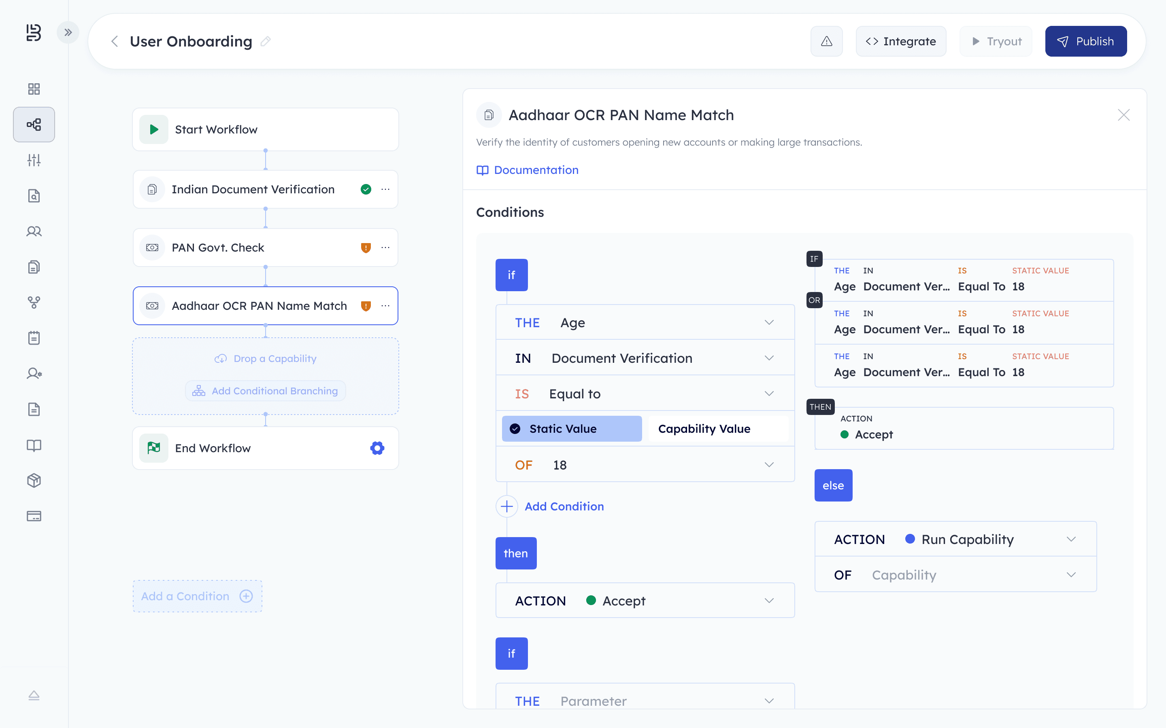The height and width of the screenshot is (728, 1166).
Task: Click the Publish button
Action: [x=1085, y=41]
